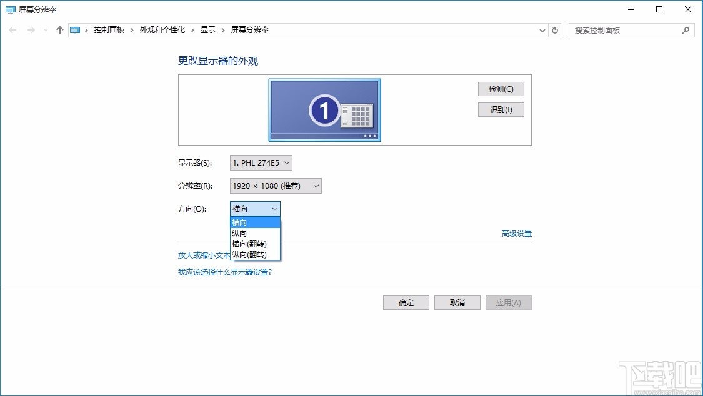
Task: Open the 分辨率 1920 × 1080 dropdown
Action: click(x=276, y=186)
